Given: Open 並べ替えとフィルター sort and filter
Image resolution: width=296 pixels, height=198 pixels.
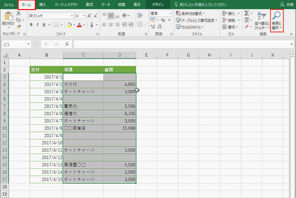Looking at the screenshot, I should [262, 21].
